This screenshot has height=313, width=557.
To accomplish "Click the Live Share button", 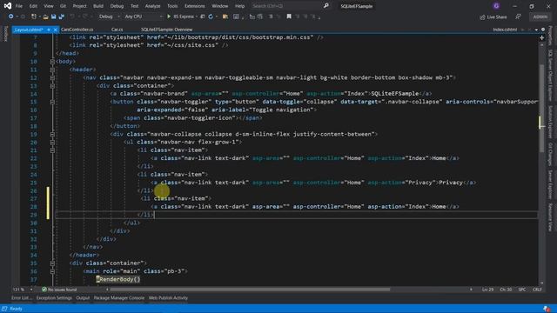I will click(x=493, y=17).
